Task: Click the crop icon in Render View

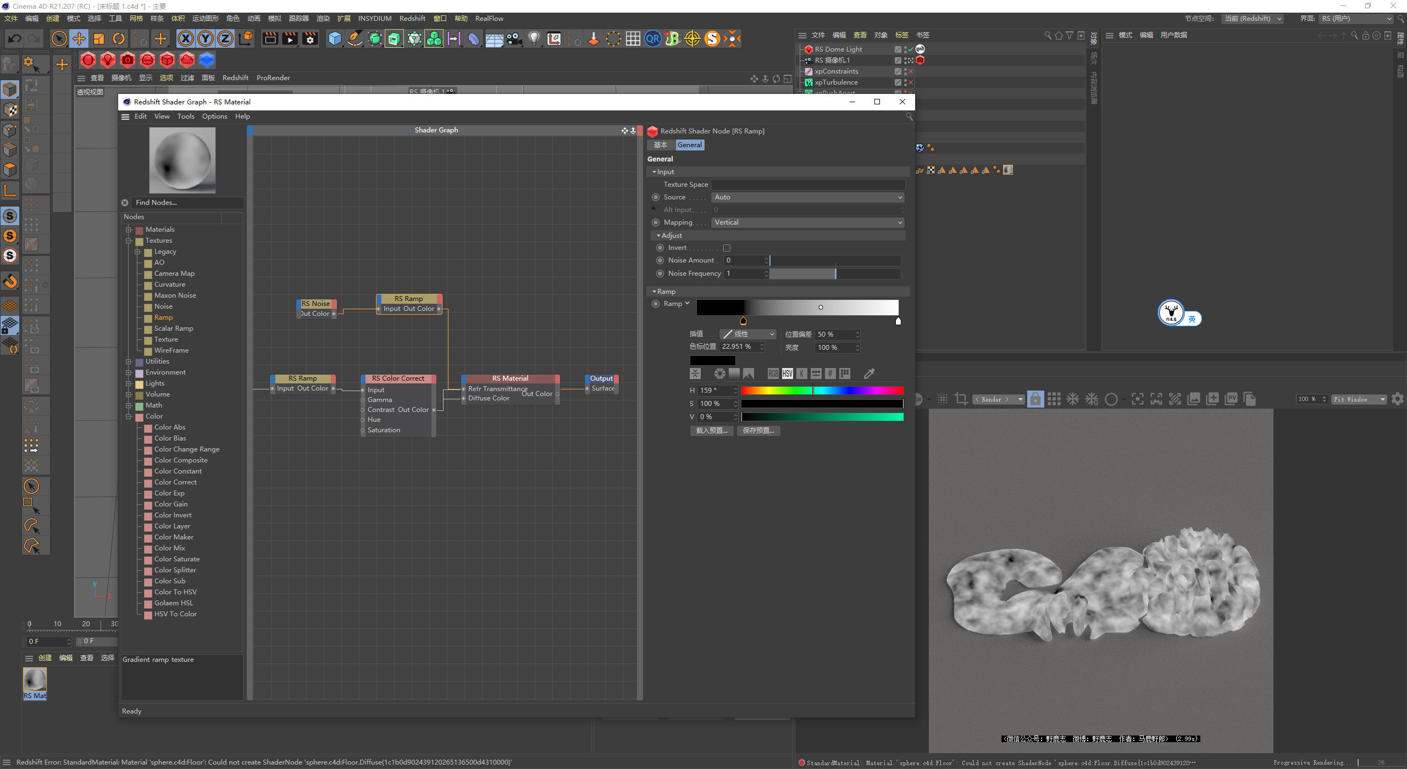Action: pyautogui.click(x=961, y=399)
